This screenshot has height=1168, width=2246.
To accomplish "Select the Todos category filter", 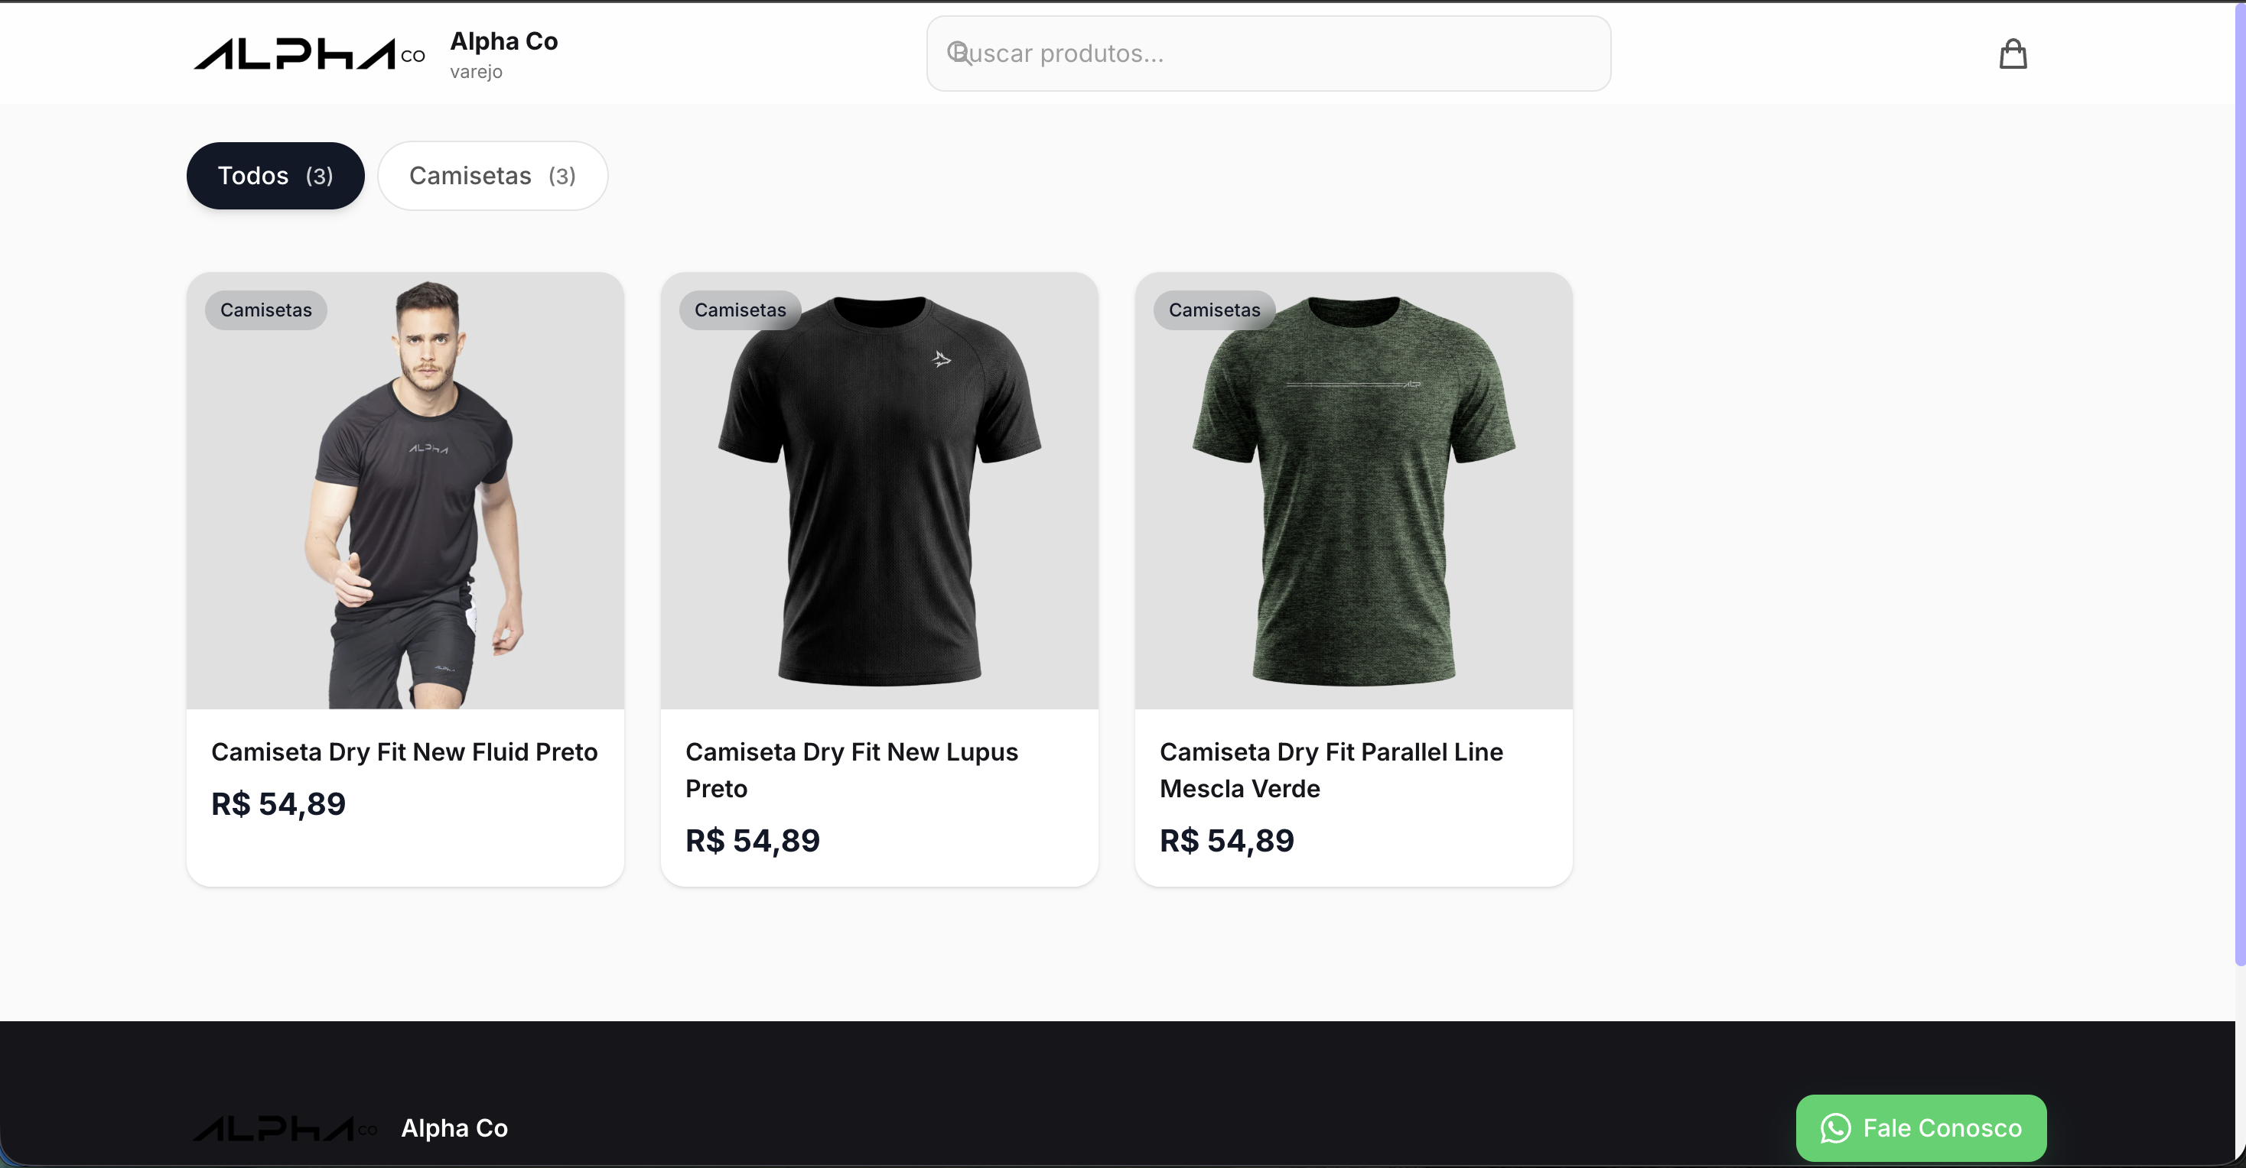I will 275,176.
